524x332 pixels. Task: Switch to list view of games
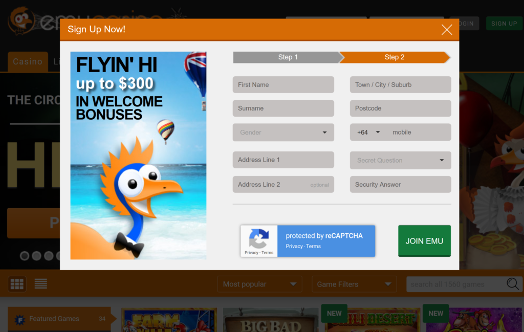(41, 284)
